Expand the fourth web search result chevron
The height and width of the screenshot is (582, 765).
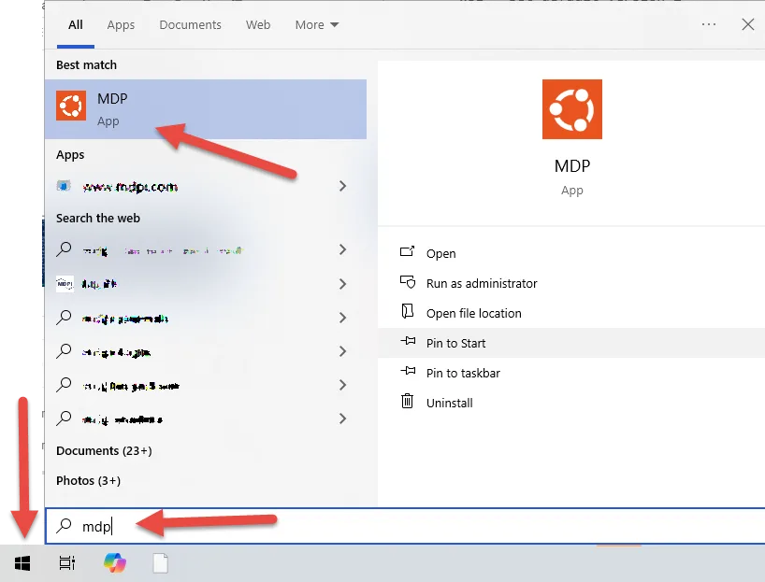coord(342,351)
